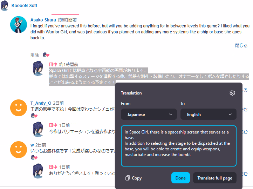Click the Copy icon in translation popup
The image size is (253, 189).
tap(128, 178)
